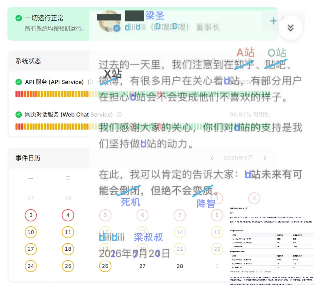Image resolution: width=315 pixels, height=285 pixels.
Task: Open the info icon beside Web Chat Service
Action: coord(119,115)
